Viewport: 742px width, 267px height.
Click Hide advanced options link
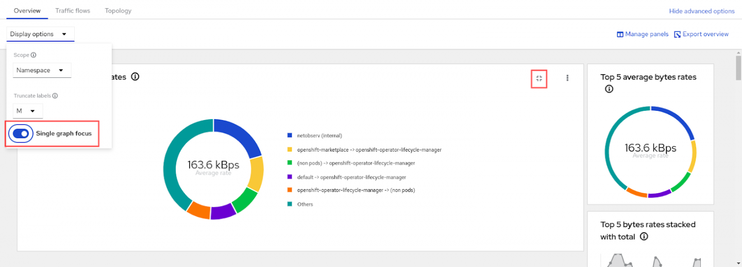[701, 11]
